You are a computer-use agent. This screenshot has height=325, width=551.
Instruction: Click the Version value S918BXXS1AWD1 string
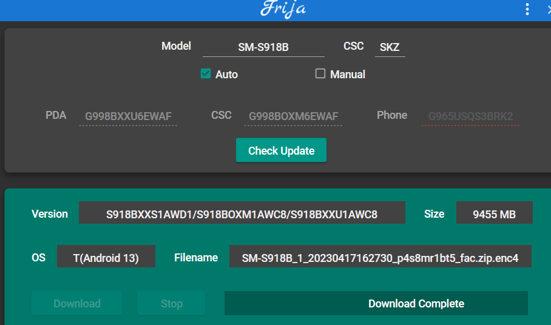coord(242,213)
